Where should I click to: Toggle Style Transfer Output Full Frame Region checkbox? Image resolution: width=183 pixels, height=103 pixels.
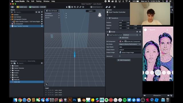[42, 21]
